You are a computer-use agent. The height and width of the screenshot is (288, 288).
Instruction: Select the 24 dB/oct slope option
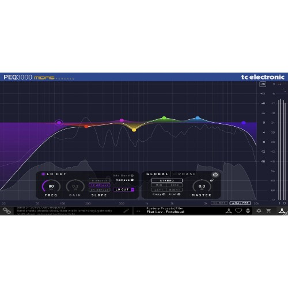coord(100,190)
